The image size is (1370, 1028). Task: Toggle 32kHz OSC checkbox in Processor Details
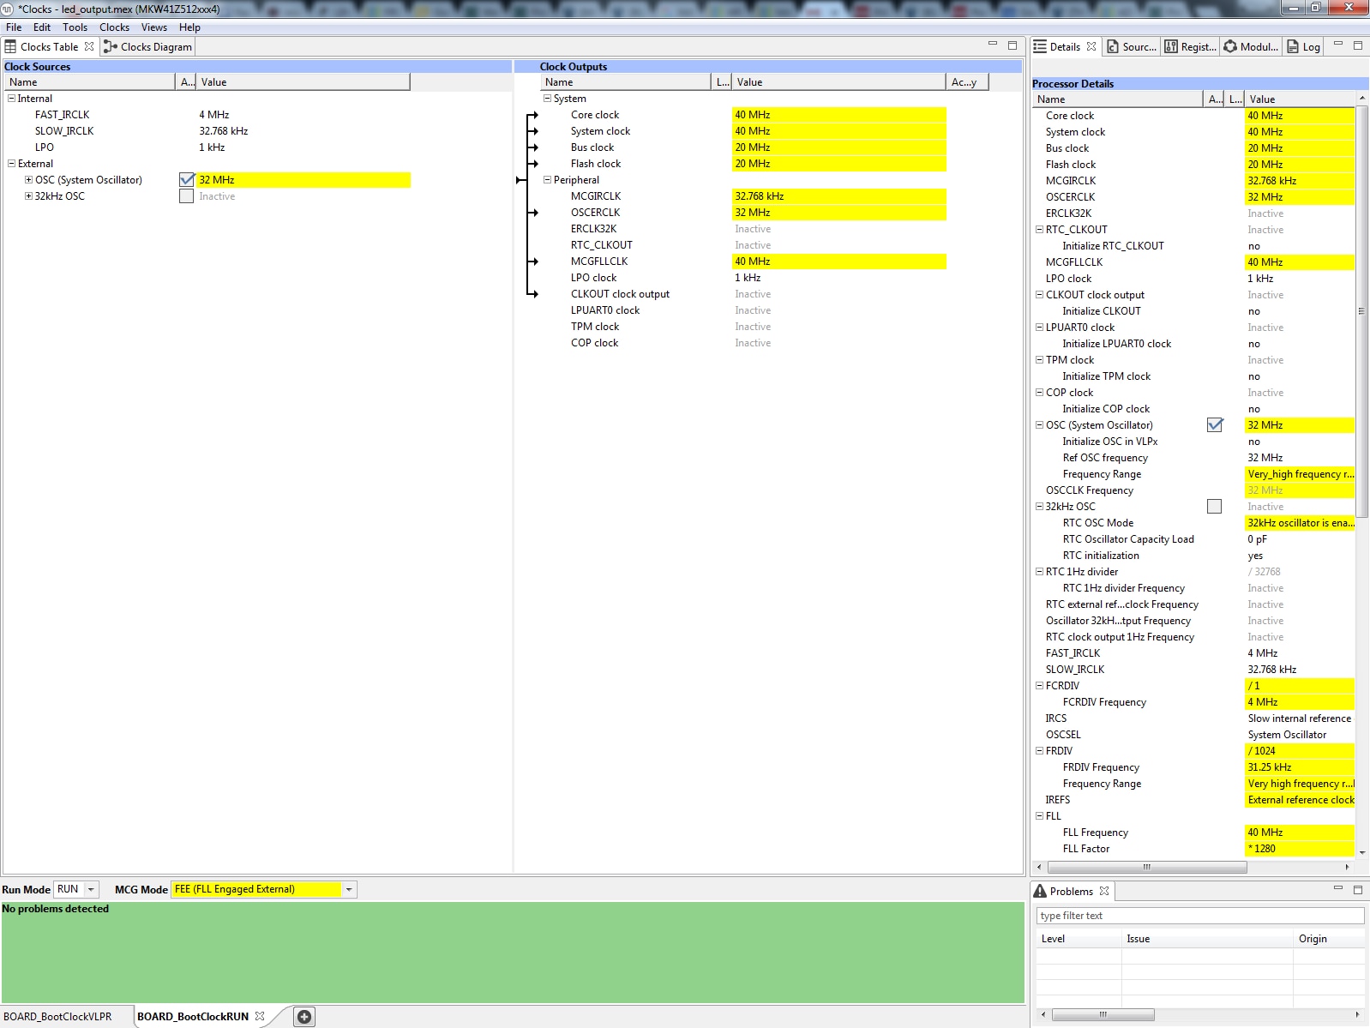(x=1214, y=507)
